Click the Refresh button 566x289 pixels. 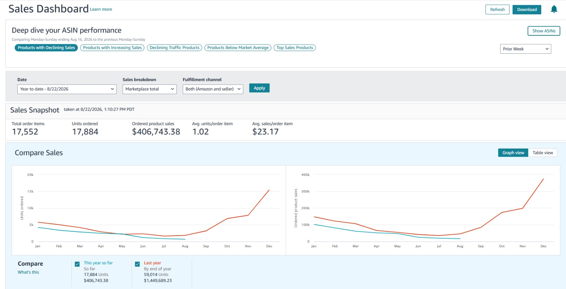[497, 10]
